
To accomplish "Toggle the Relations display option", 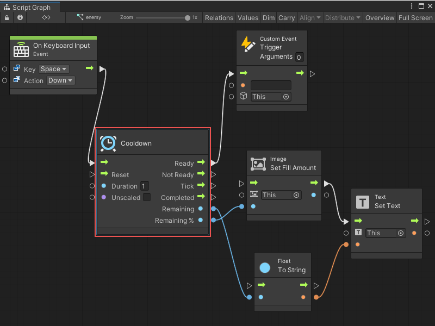I will pos(219,17).
